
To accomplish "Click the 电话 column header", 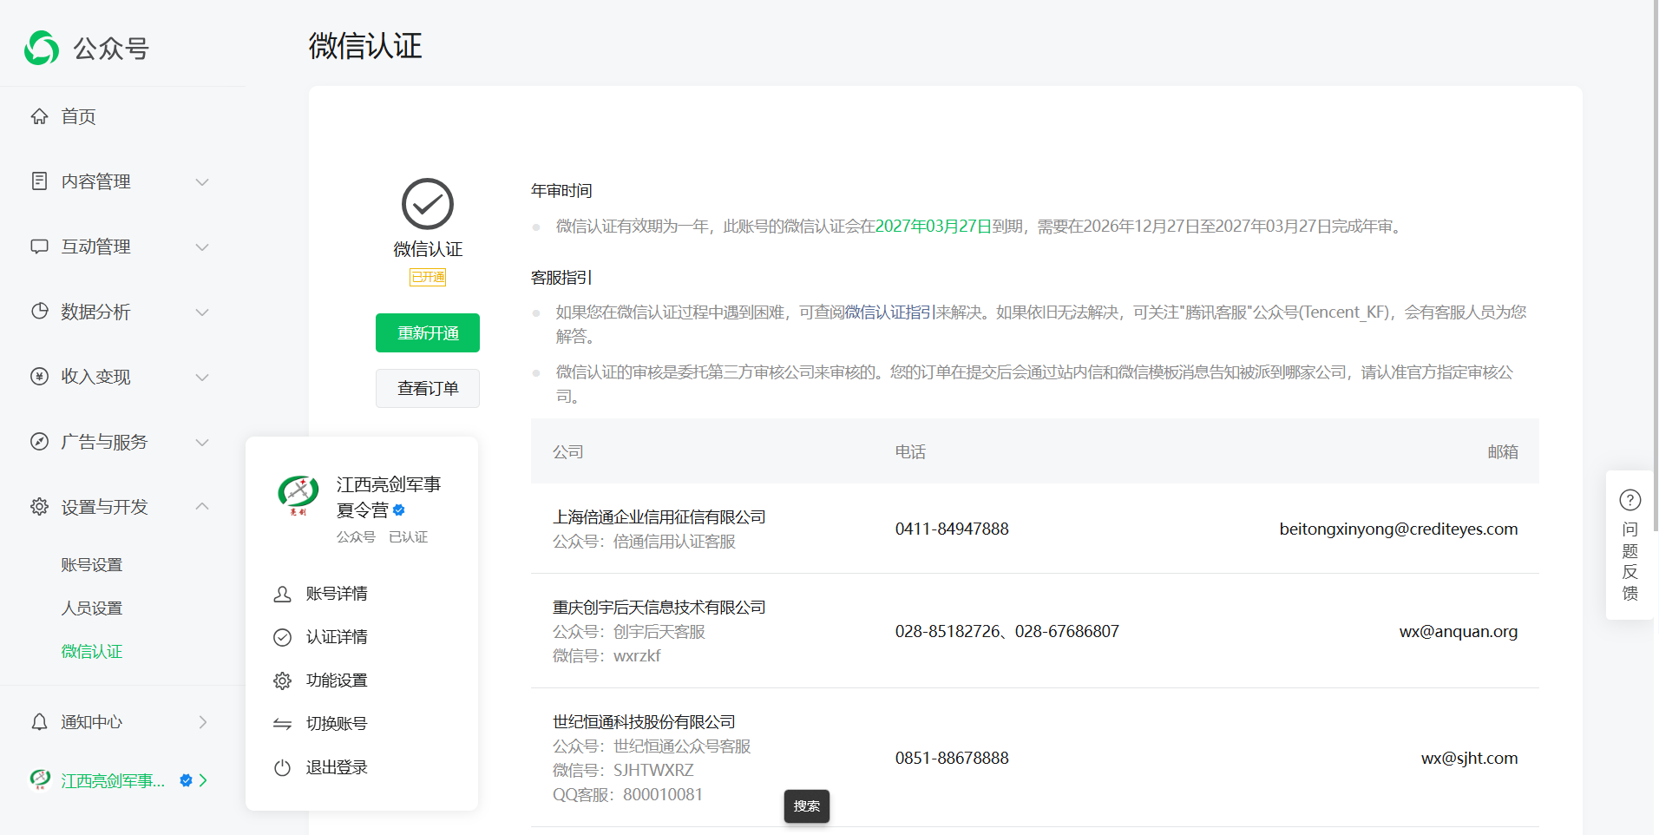I will tap(911, 452).
